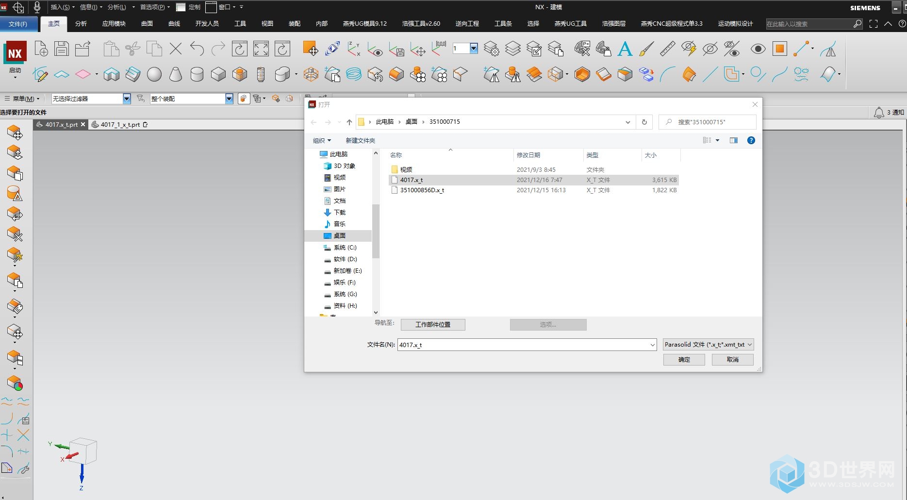Toggle the shaded orange square display icon

[780, 49]
